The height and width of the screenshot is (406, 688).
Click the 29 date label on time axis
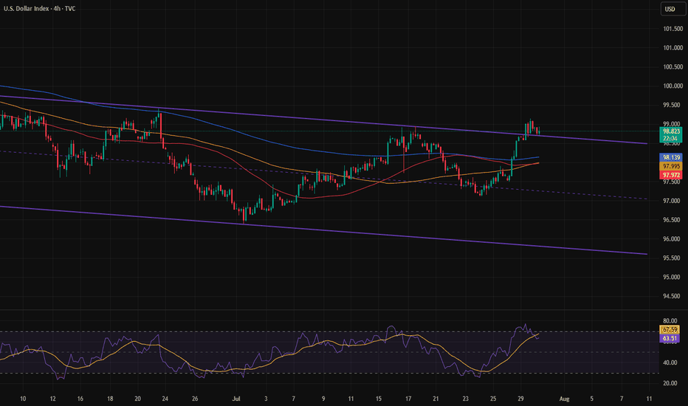[520, 399]
